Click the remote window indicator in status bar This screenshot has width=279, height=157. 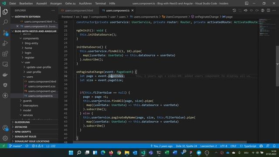coord(3,146)
